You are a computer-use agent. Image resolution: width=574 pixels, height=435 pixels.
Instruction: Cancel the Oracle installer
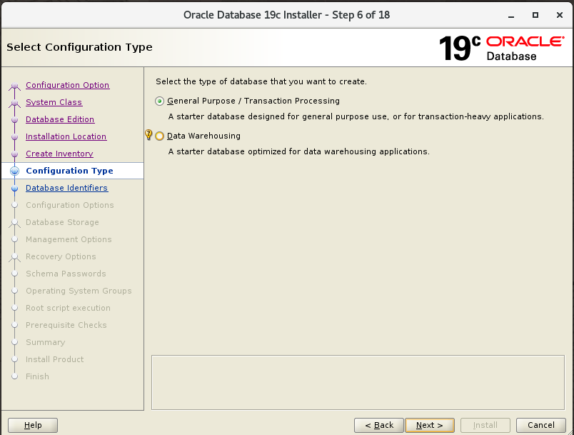point(540,424)
